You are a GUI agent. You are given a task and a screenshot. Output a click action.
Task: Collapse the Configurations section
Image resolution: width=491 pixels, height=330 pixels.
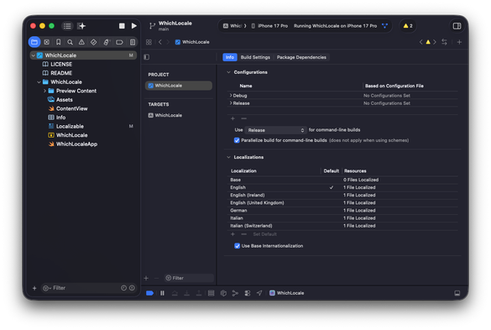click(x=228, y=72)
